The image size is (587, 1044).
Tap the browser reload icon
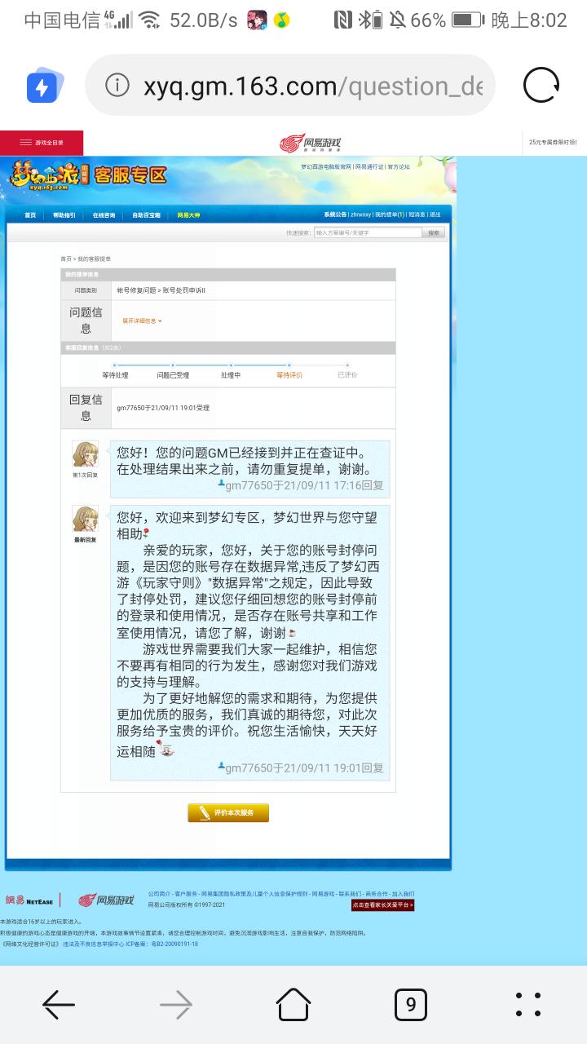(541, 85)
